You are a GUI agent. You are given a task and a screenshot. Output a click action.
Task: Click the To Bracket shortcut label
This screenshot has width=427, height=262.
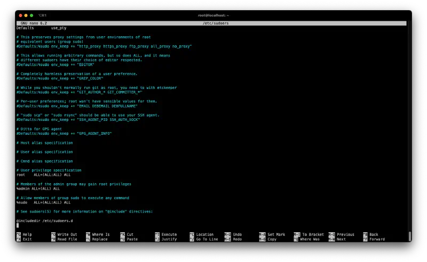[x=309, y=234]
